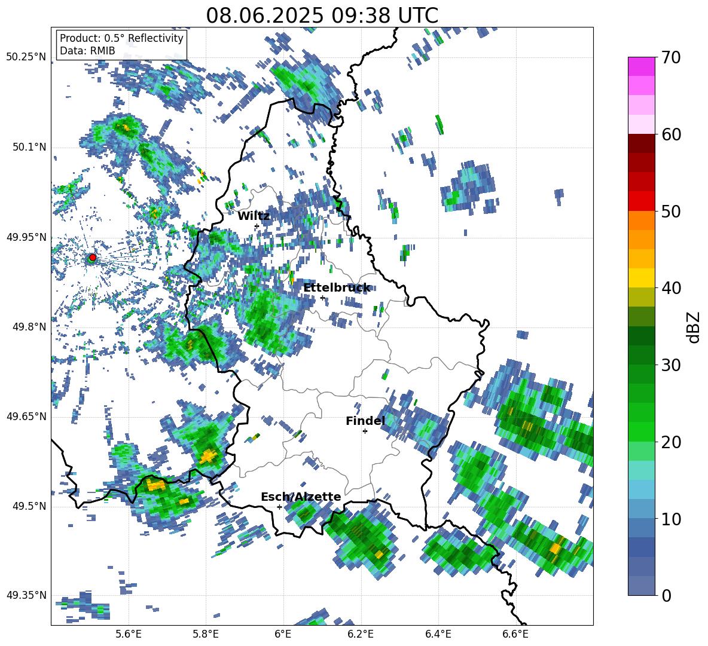
Task: Click the 6.4°E longitude label
Action: click(438, 634)
